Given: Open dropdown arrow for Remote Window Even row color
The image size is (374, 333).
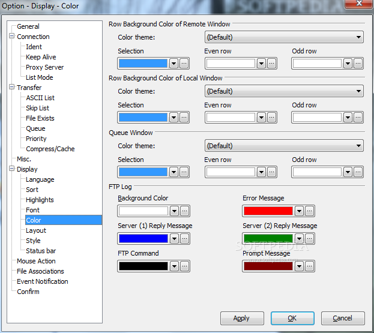Looking at the screenshot, I should tap(261, 64).
